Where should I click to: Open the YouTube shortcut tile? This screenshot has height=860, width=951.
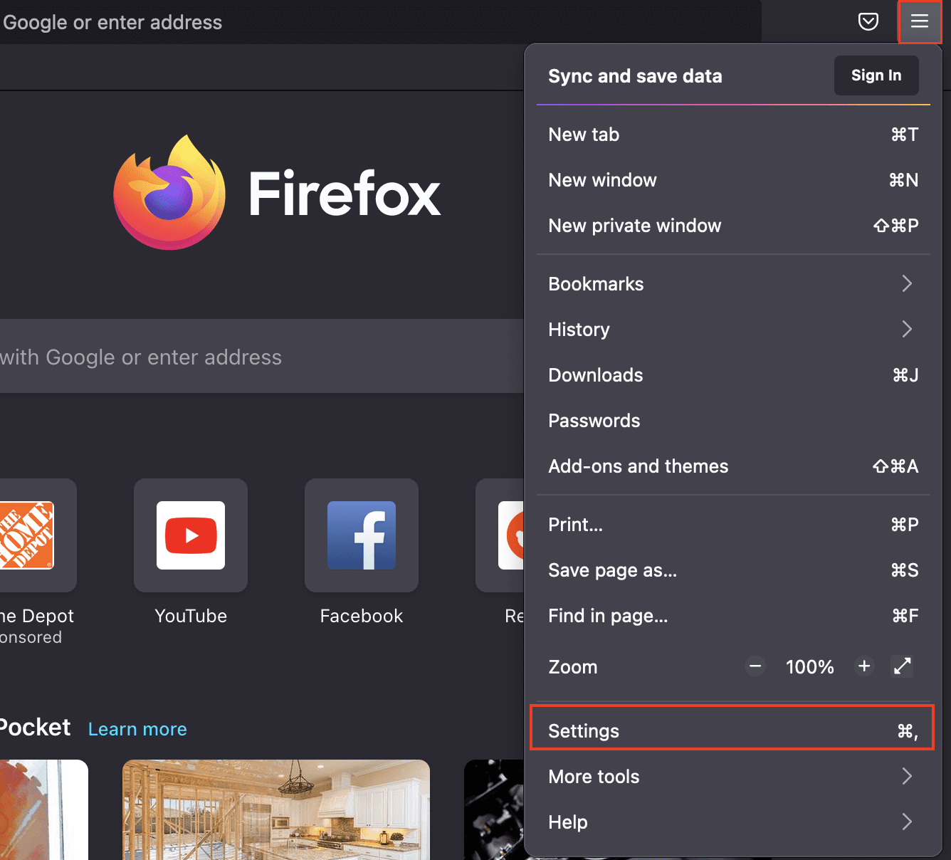[191, 535]
